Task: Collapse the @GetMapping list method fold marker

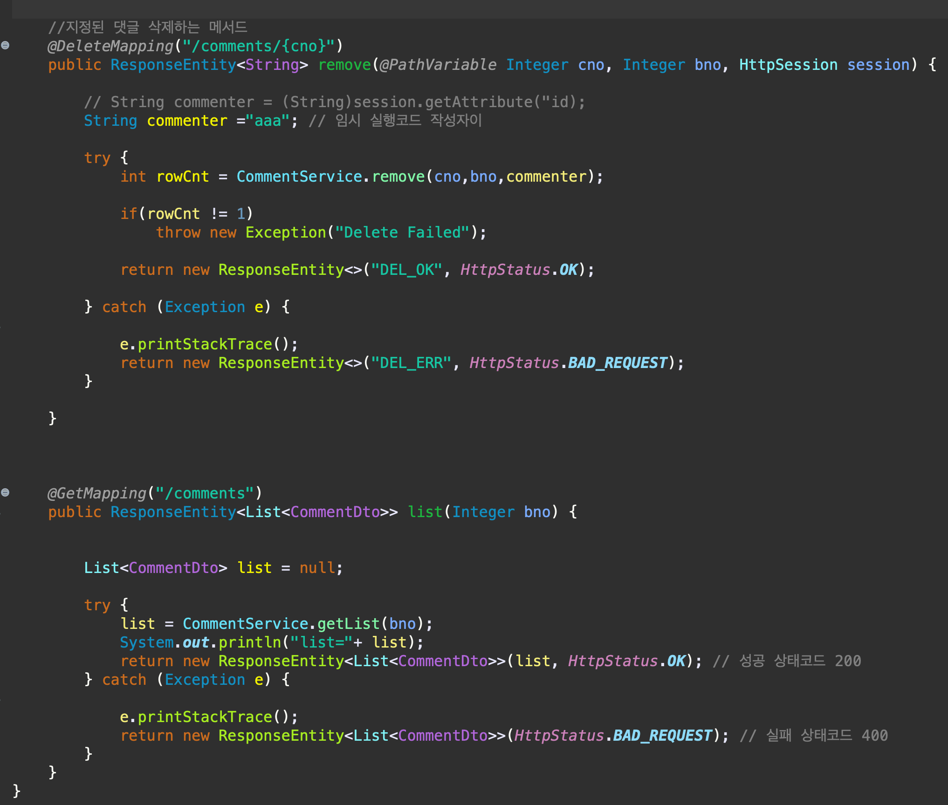Action: pos(5,492)
